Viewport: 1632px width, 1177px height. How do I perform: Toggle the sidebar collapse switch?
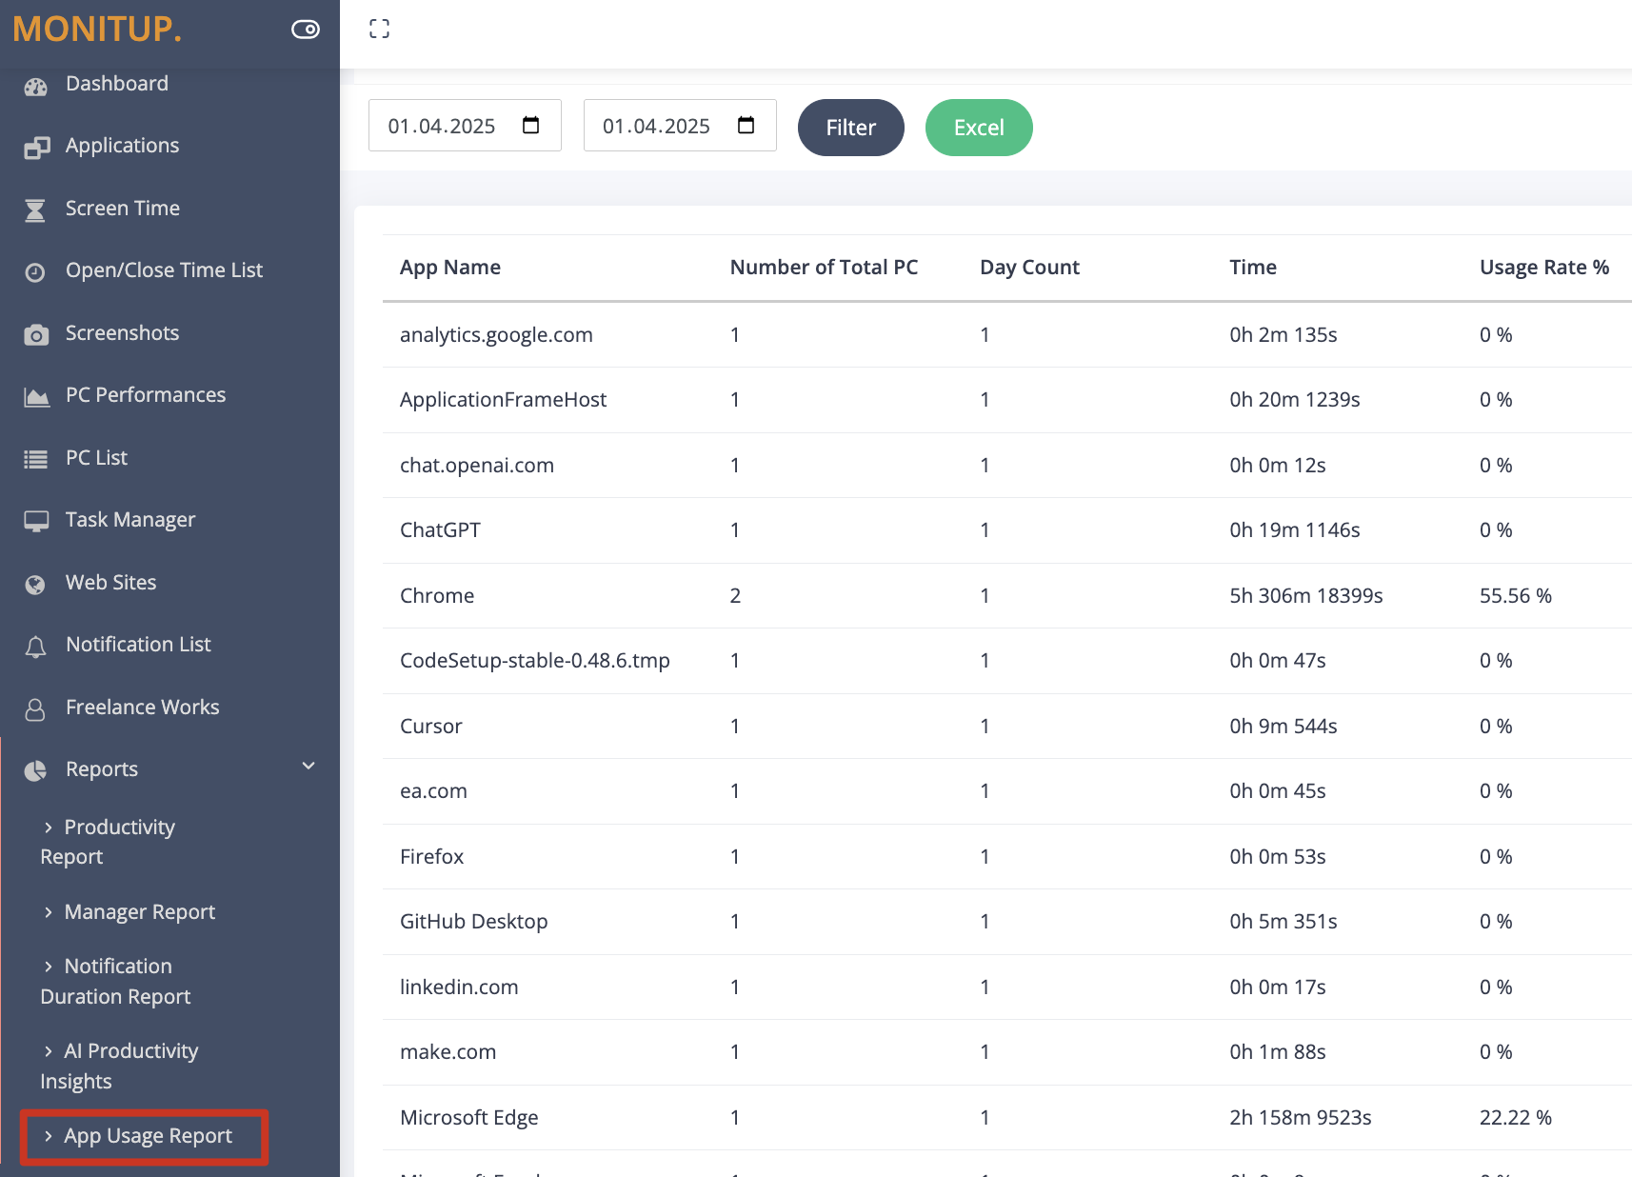coord(306,30)
